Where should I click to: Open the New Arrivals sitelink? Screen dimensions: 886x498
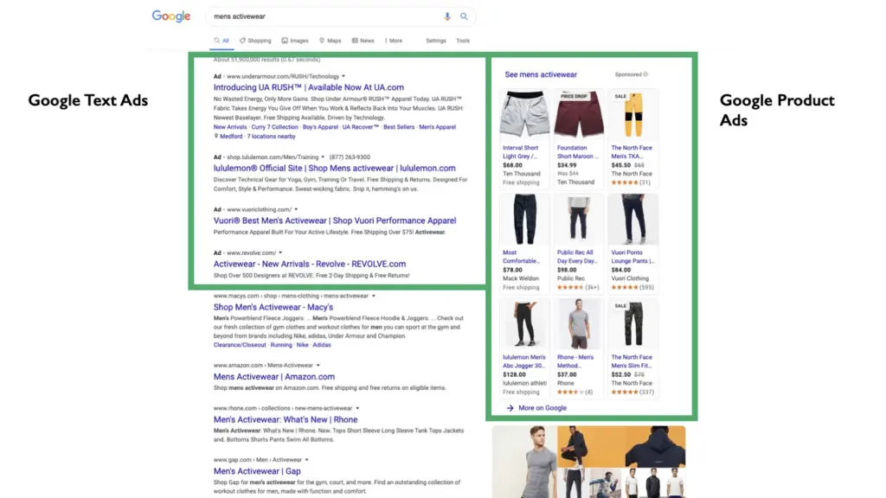click(230, 127)
